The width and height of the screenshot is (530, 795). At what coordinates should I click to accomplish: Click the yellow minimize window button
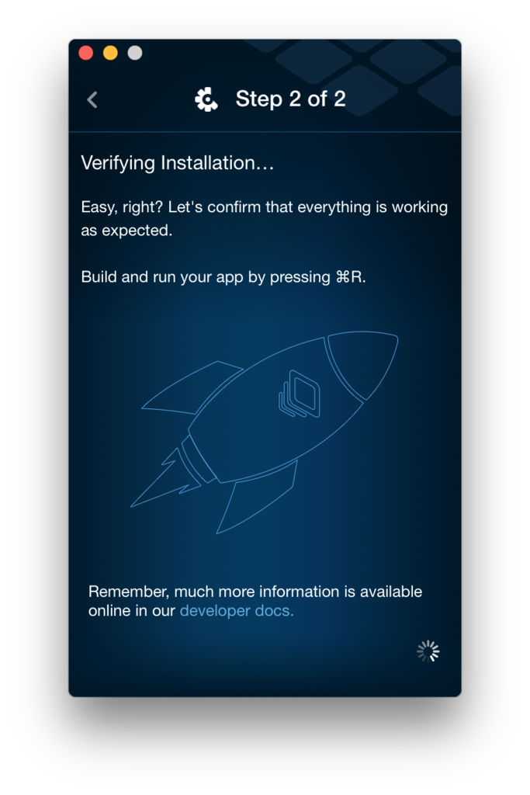pyautogui.click(x=110, y=53)
